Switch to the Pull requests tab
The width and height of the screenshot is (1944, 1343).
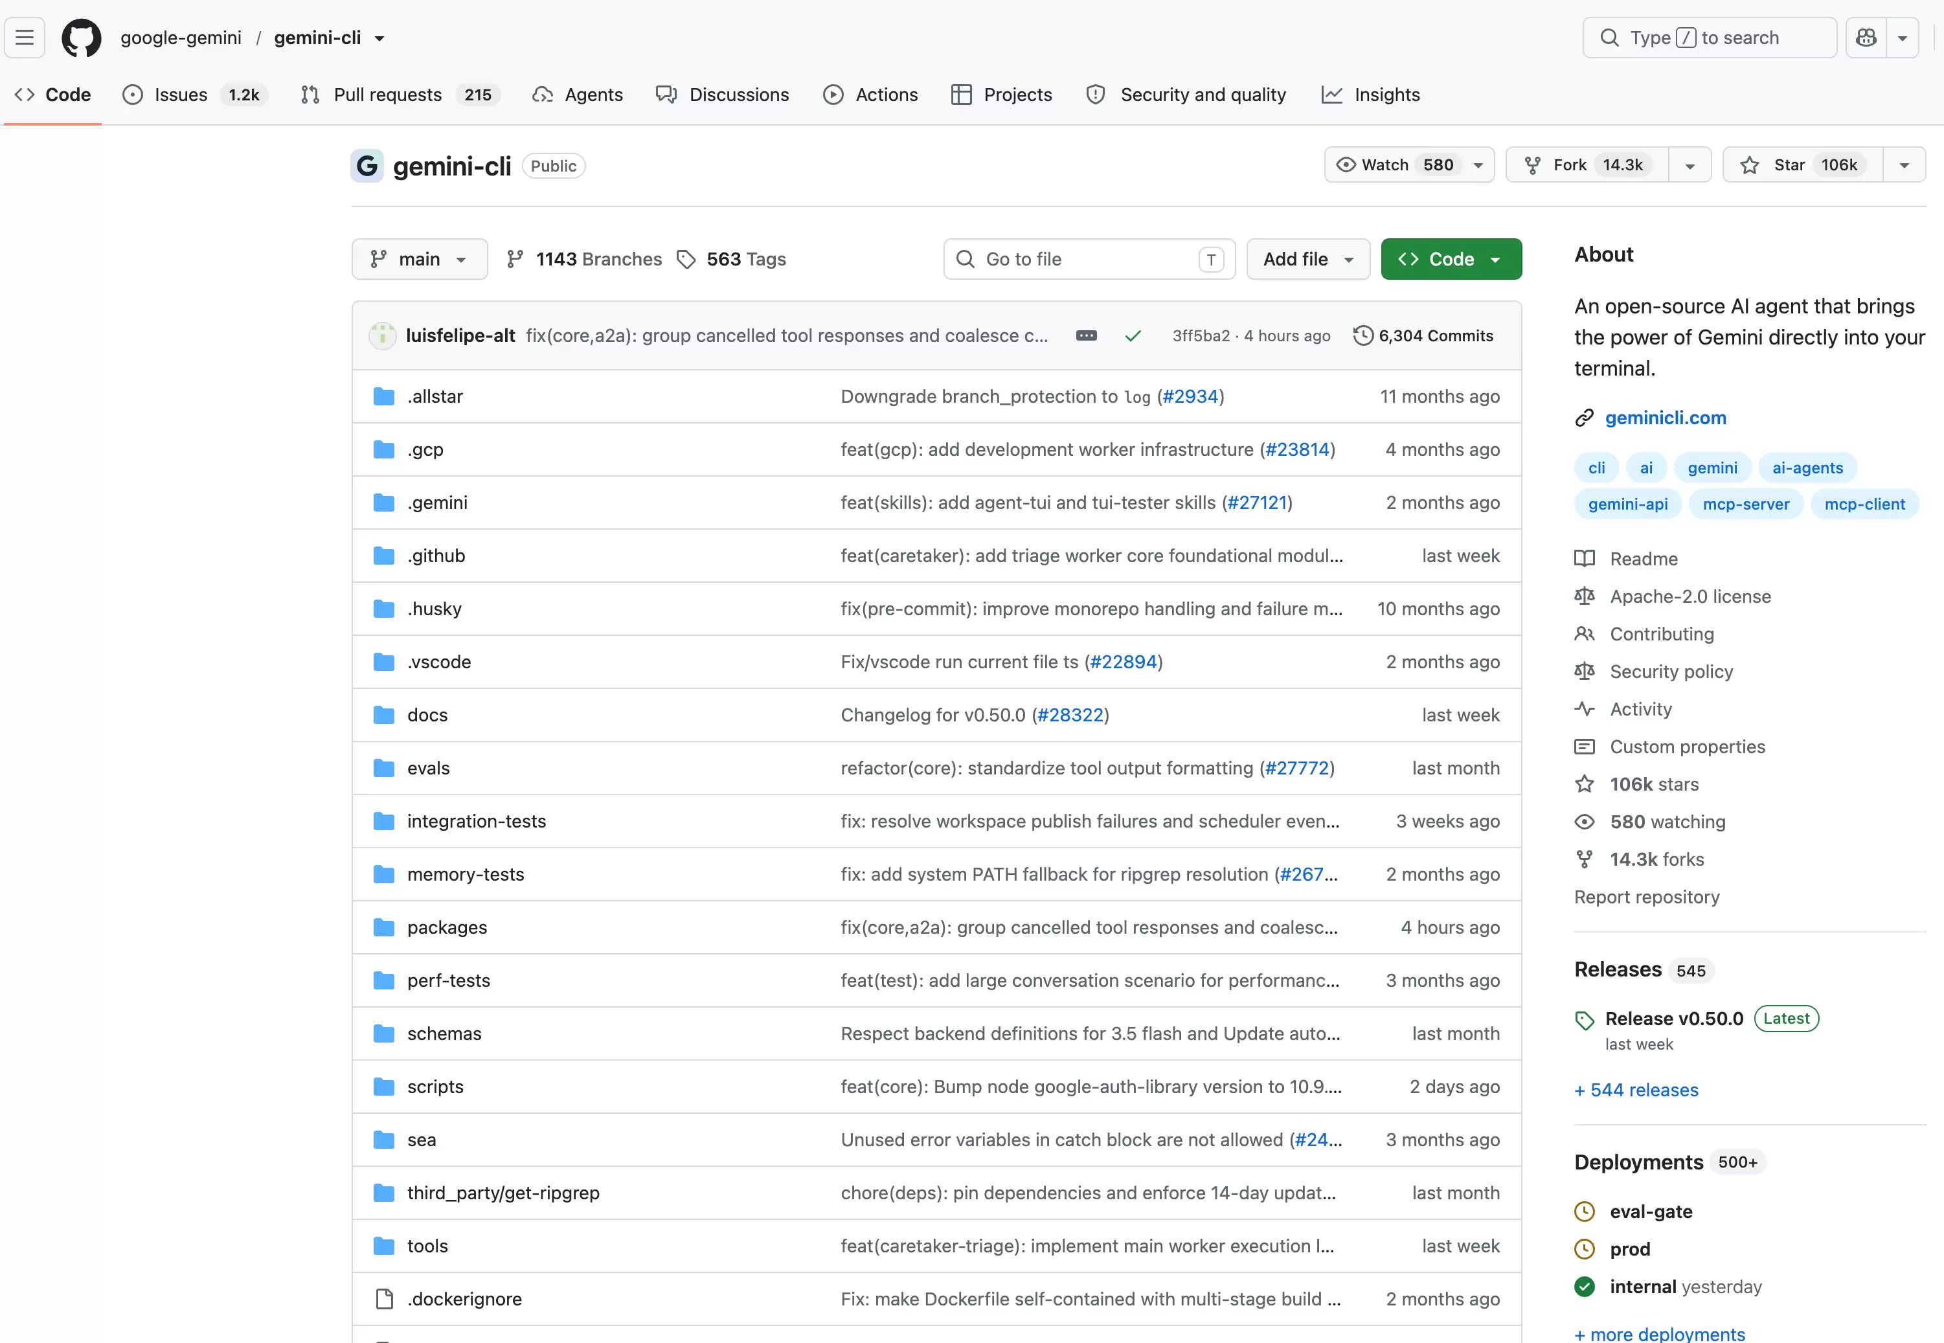click(401, 95)
